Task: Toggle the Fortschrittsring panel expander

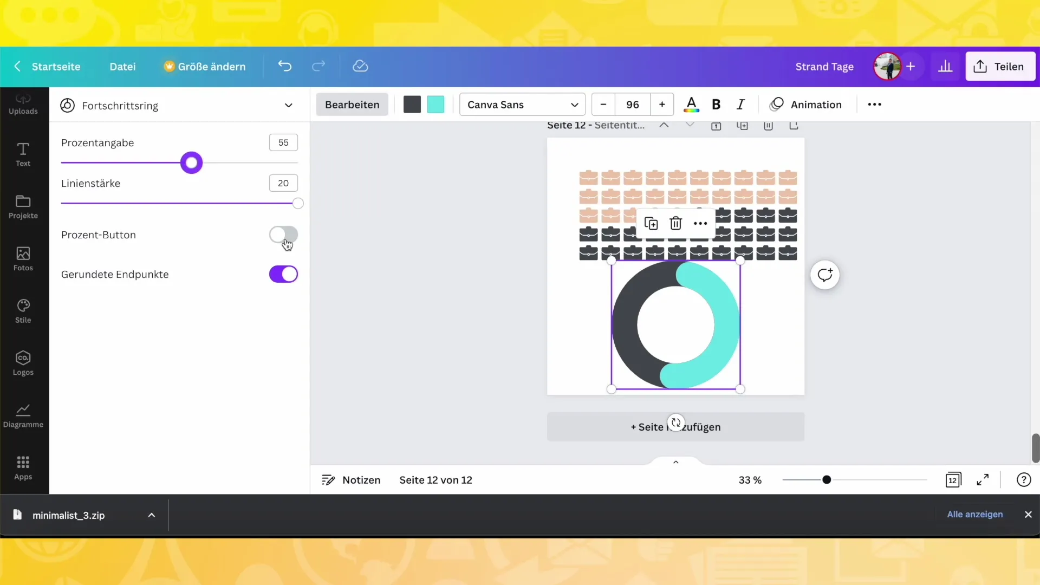Action: tap(289, 105)
